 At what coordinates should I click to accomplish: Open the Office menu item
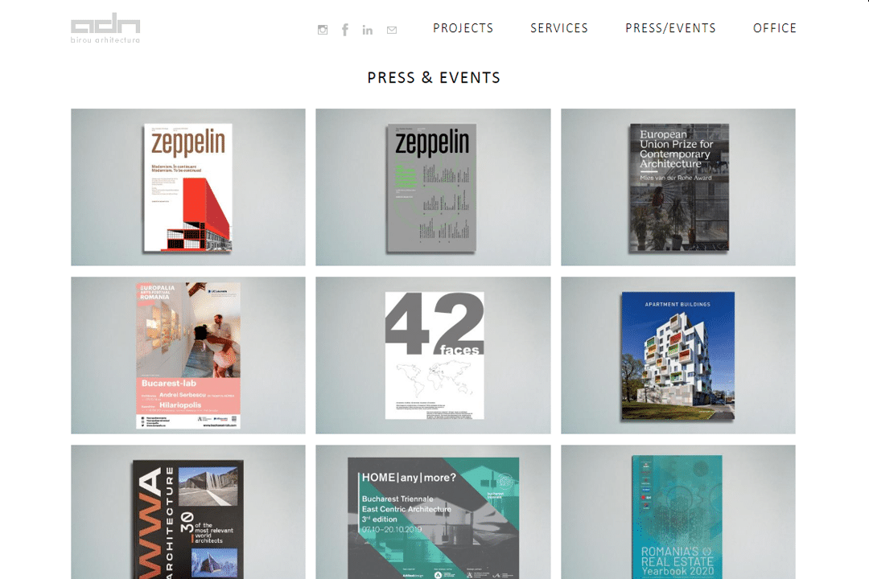tap(775, 28)
